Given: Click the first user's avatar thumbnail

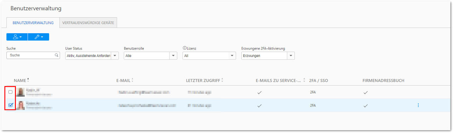Looking at the screenshot, I should 21,92.
